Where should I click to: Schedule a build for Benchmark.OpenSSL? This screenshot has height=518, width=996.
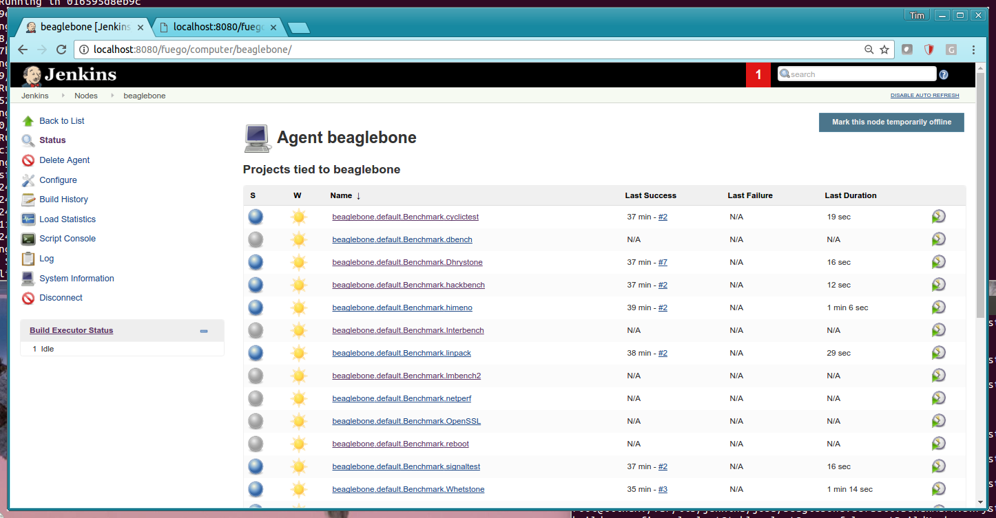[x=938, y=421]
